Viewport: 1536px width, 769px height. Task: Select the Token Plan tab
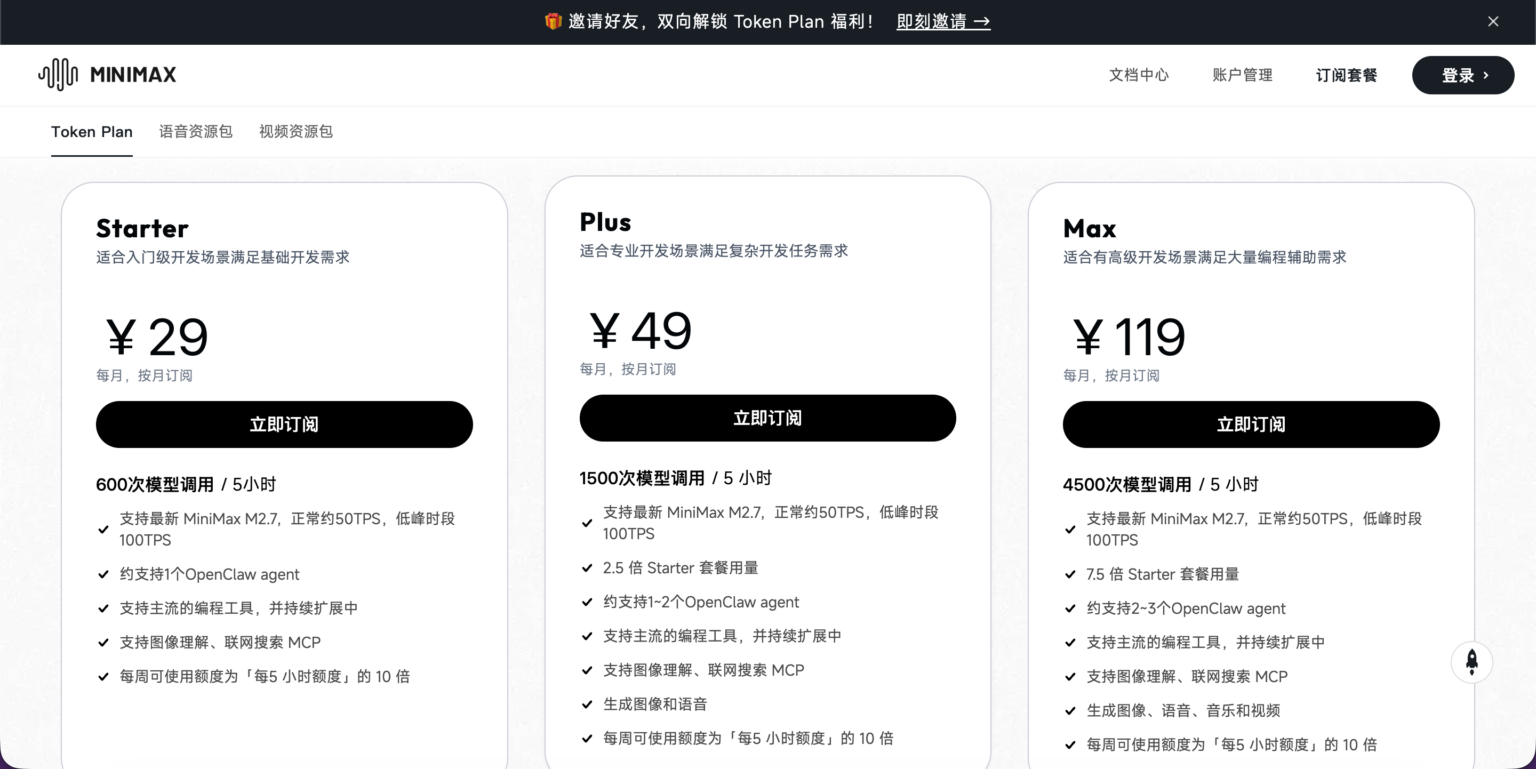coord(92,132)
